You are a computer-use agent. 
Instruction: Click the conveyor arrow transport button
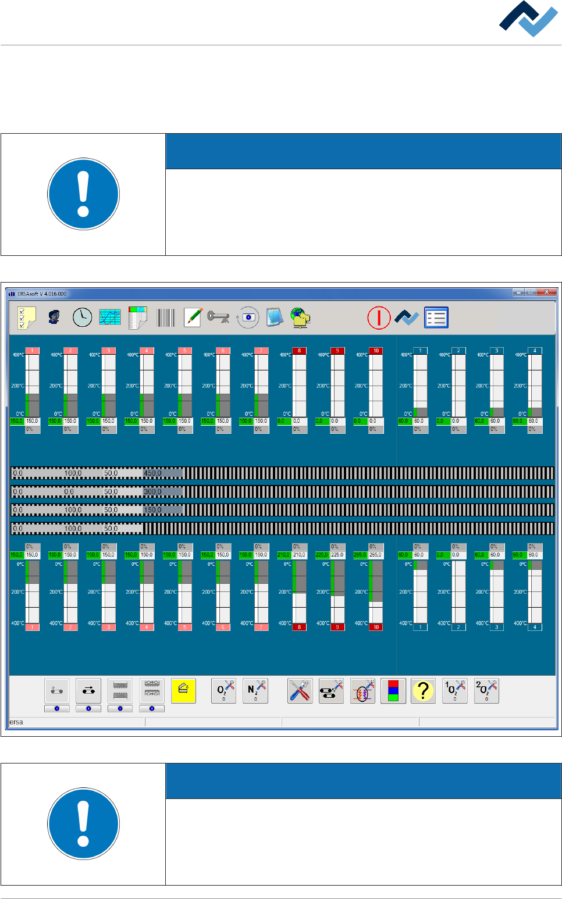pos(88,691)
